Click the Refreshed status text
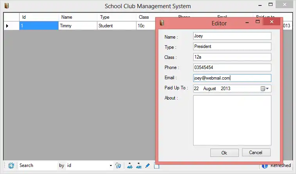Viewport: 296px width, 174px height. point(280,165)
